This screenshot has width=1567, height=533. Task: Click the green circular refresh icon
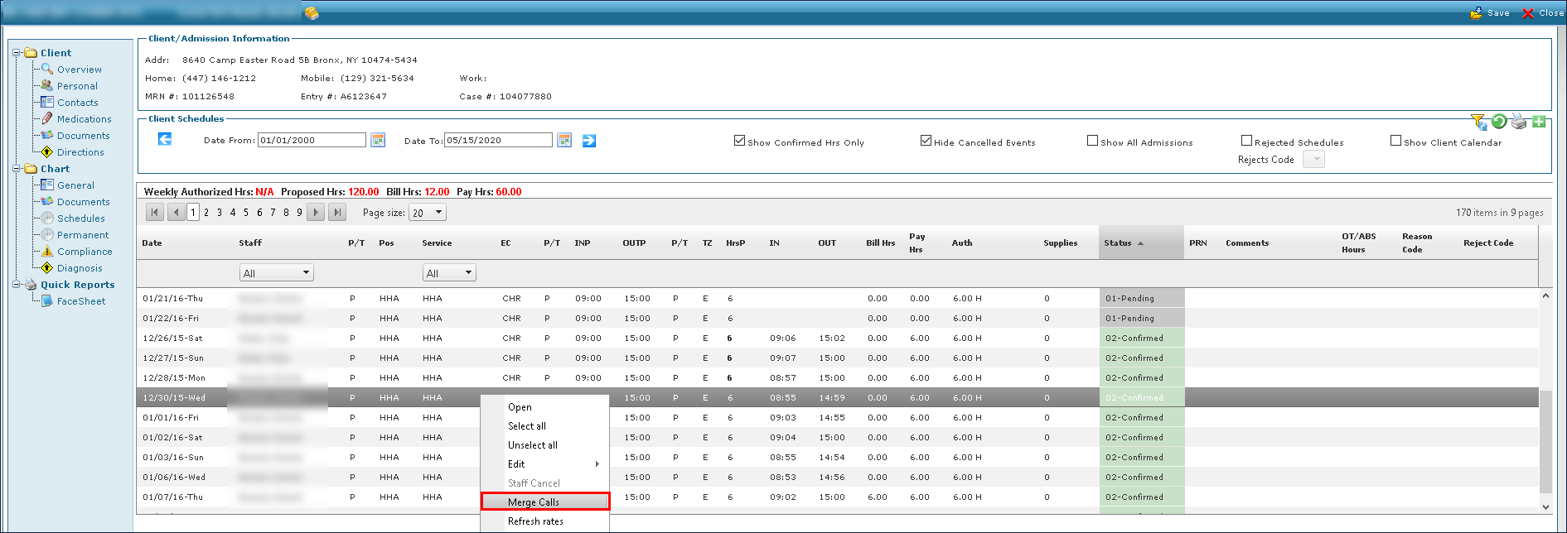click(x=1499, y=122)
